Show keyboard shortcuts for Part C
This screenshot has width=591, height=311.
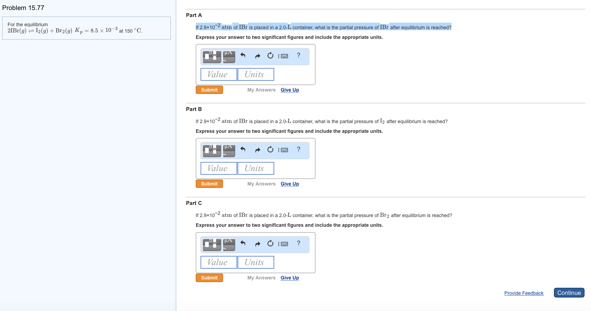pyautogui.click(x=283, y=244)
